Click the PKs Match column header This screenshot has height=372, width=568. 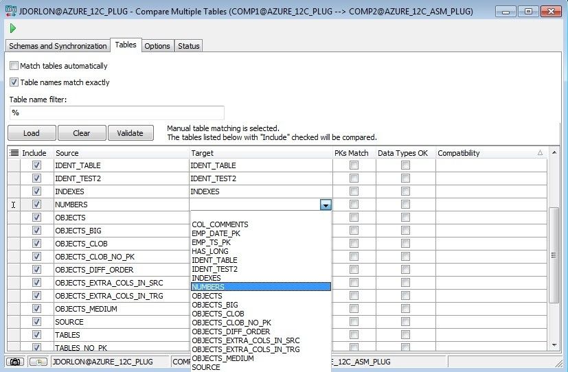click(x=354, y=152)
